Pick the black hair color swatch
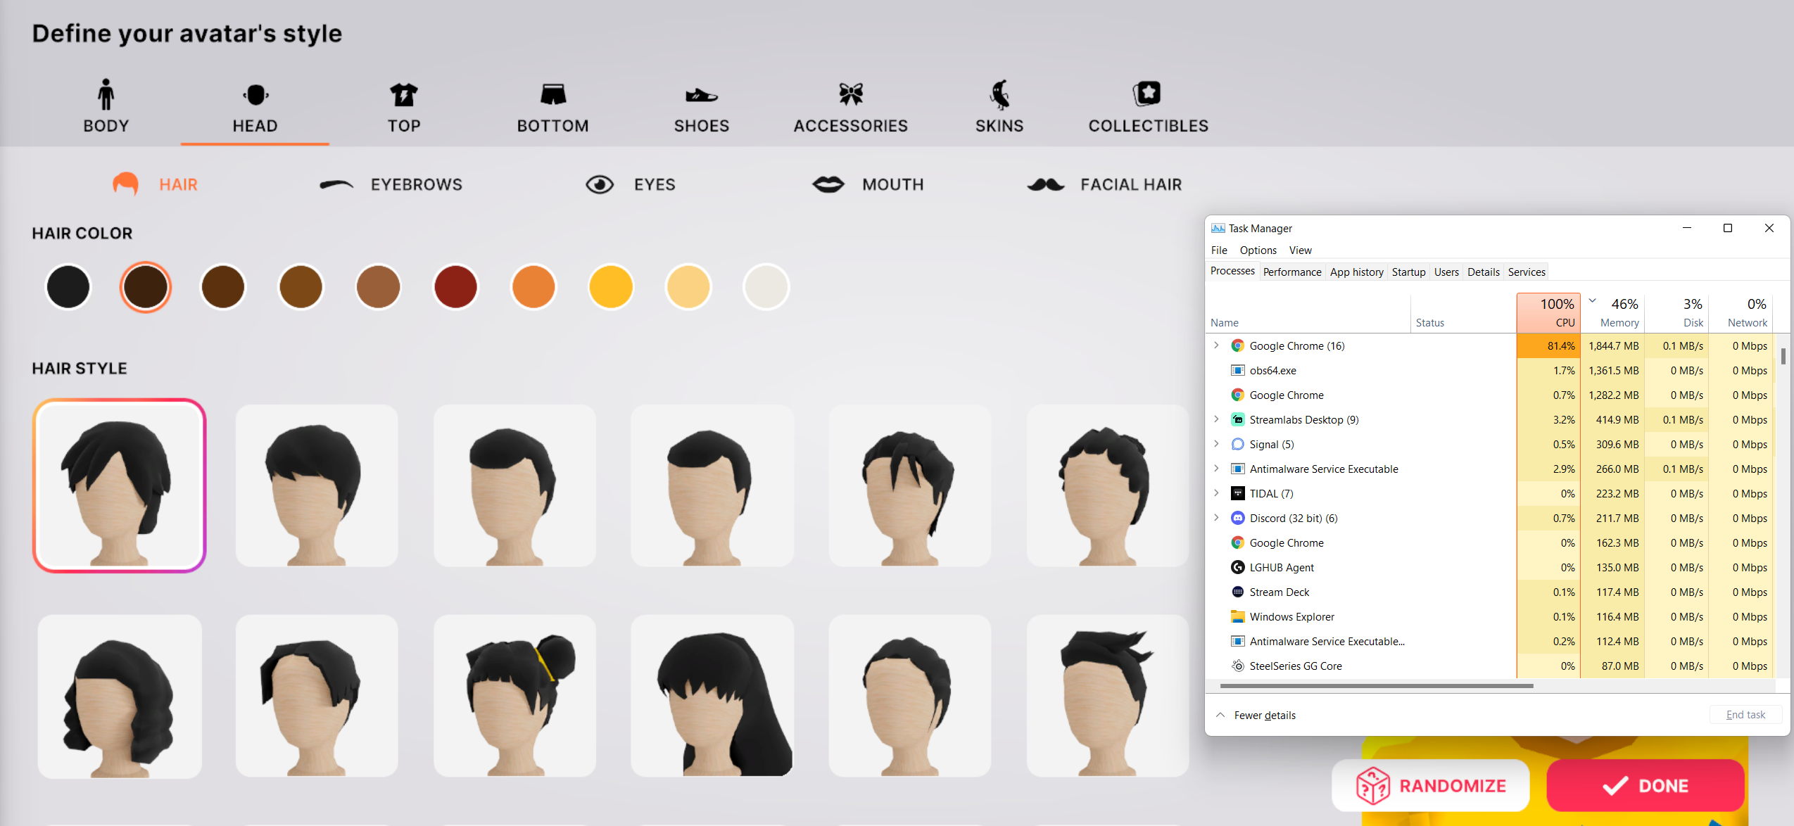Viewport: 1794px width, 826px height. (x=68, y=287)
